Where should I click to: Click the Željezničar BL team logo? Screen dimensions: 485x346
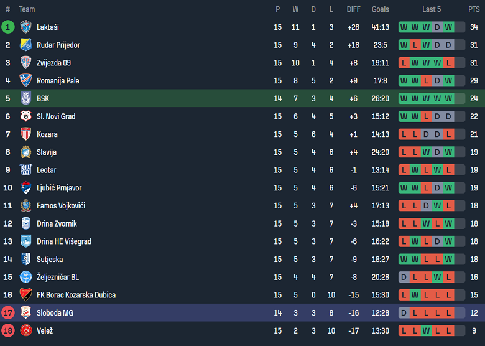click(25, 277)
